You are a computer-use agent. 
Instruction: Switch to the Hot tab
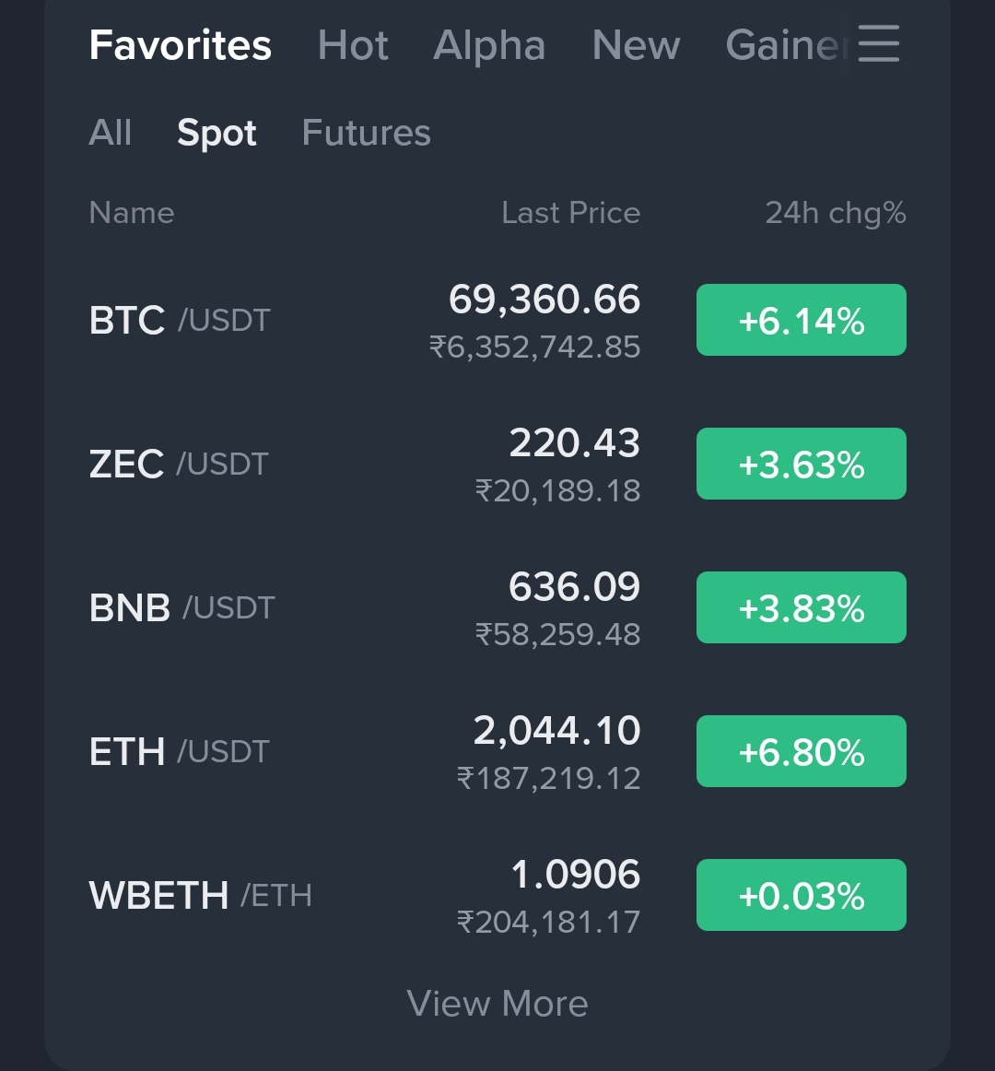coord(353,45)
